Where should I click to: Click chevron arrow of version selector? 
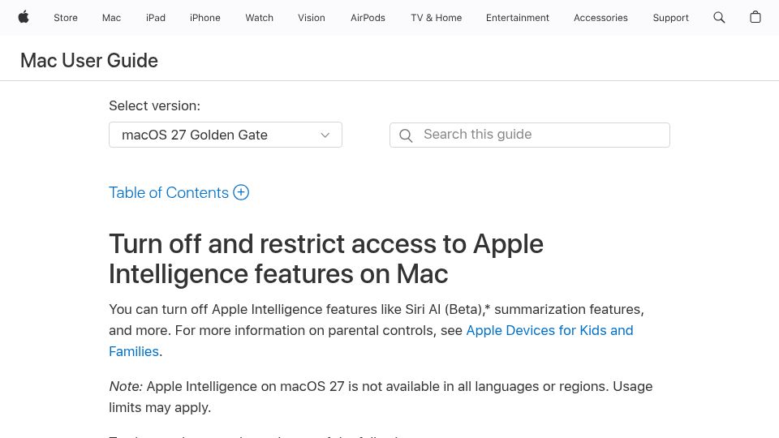(x=325, y=135)
